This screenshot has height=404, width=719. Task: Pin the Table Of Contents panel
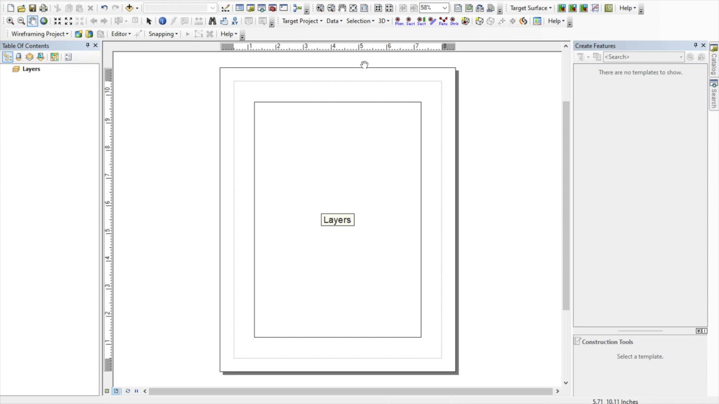(x=87, y=45)
